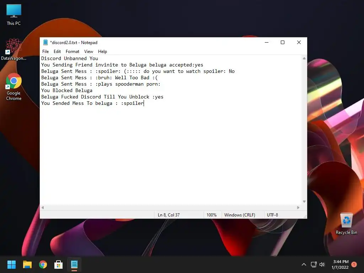Open the Windows Start menu
Screen dimensions: 364x273
pyautogui.click(x=11, y=264)
